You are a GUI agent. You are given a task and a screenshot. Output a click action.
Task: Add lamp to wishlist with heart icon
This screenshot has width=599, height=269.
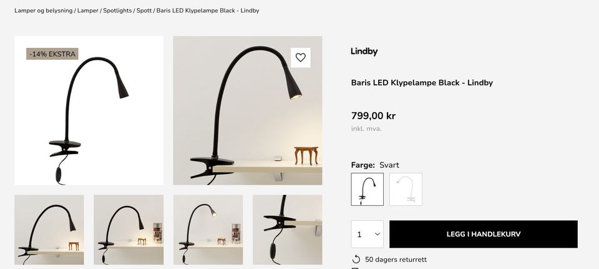click(301, 57)
